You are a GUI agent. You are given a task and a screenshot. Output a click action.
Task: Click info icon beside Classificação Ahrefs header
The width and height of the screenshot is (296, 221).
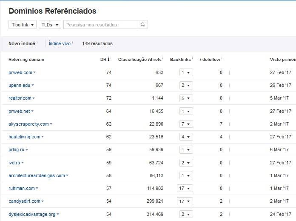pyautogui.click(x=163, y=58)
